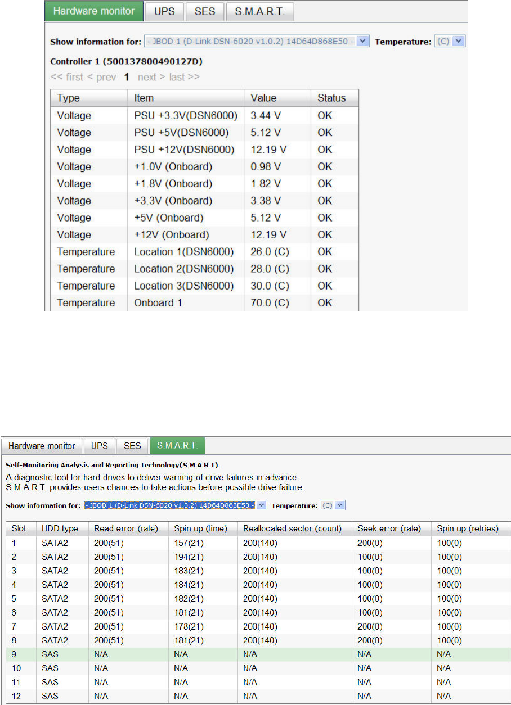The width and height of the screenshot is (511, 705).
Task: Select page number 1 in pagination
Action: [127, 77]
